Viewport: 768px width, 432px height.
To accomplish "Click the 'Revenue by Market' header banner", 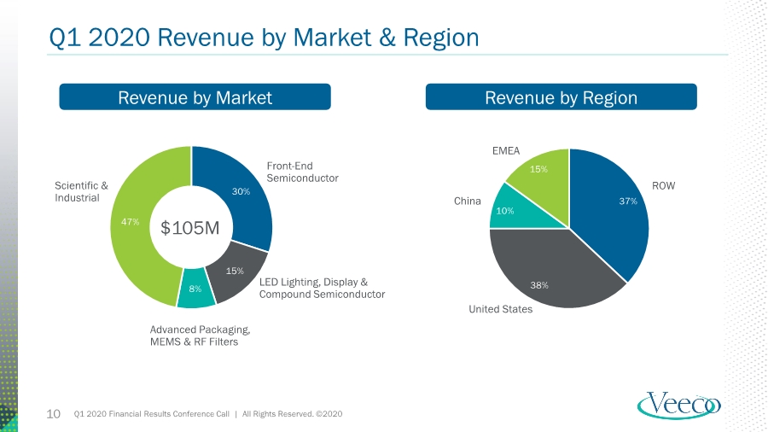I will (x=195, y=97).
